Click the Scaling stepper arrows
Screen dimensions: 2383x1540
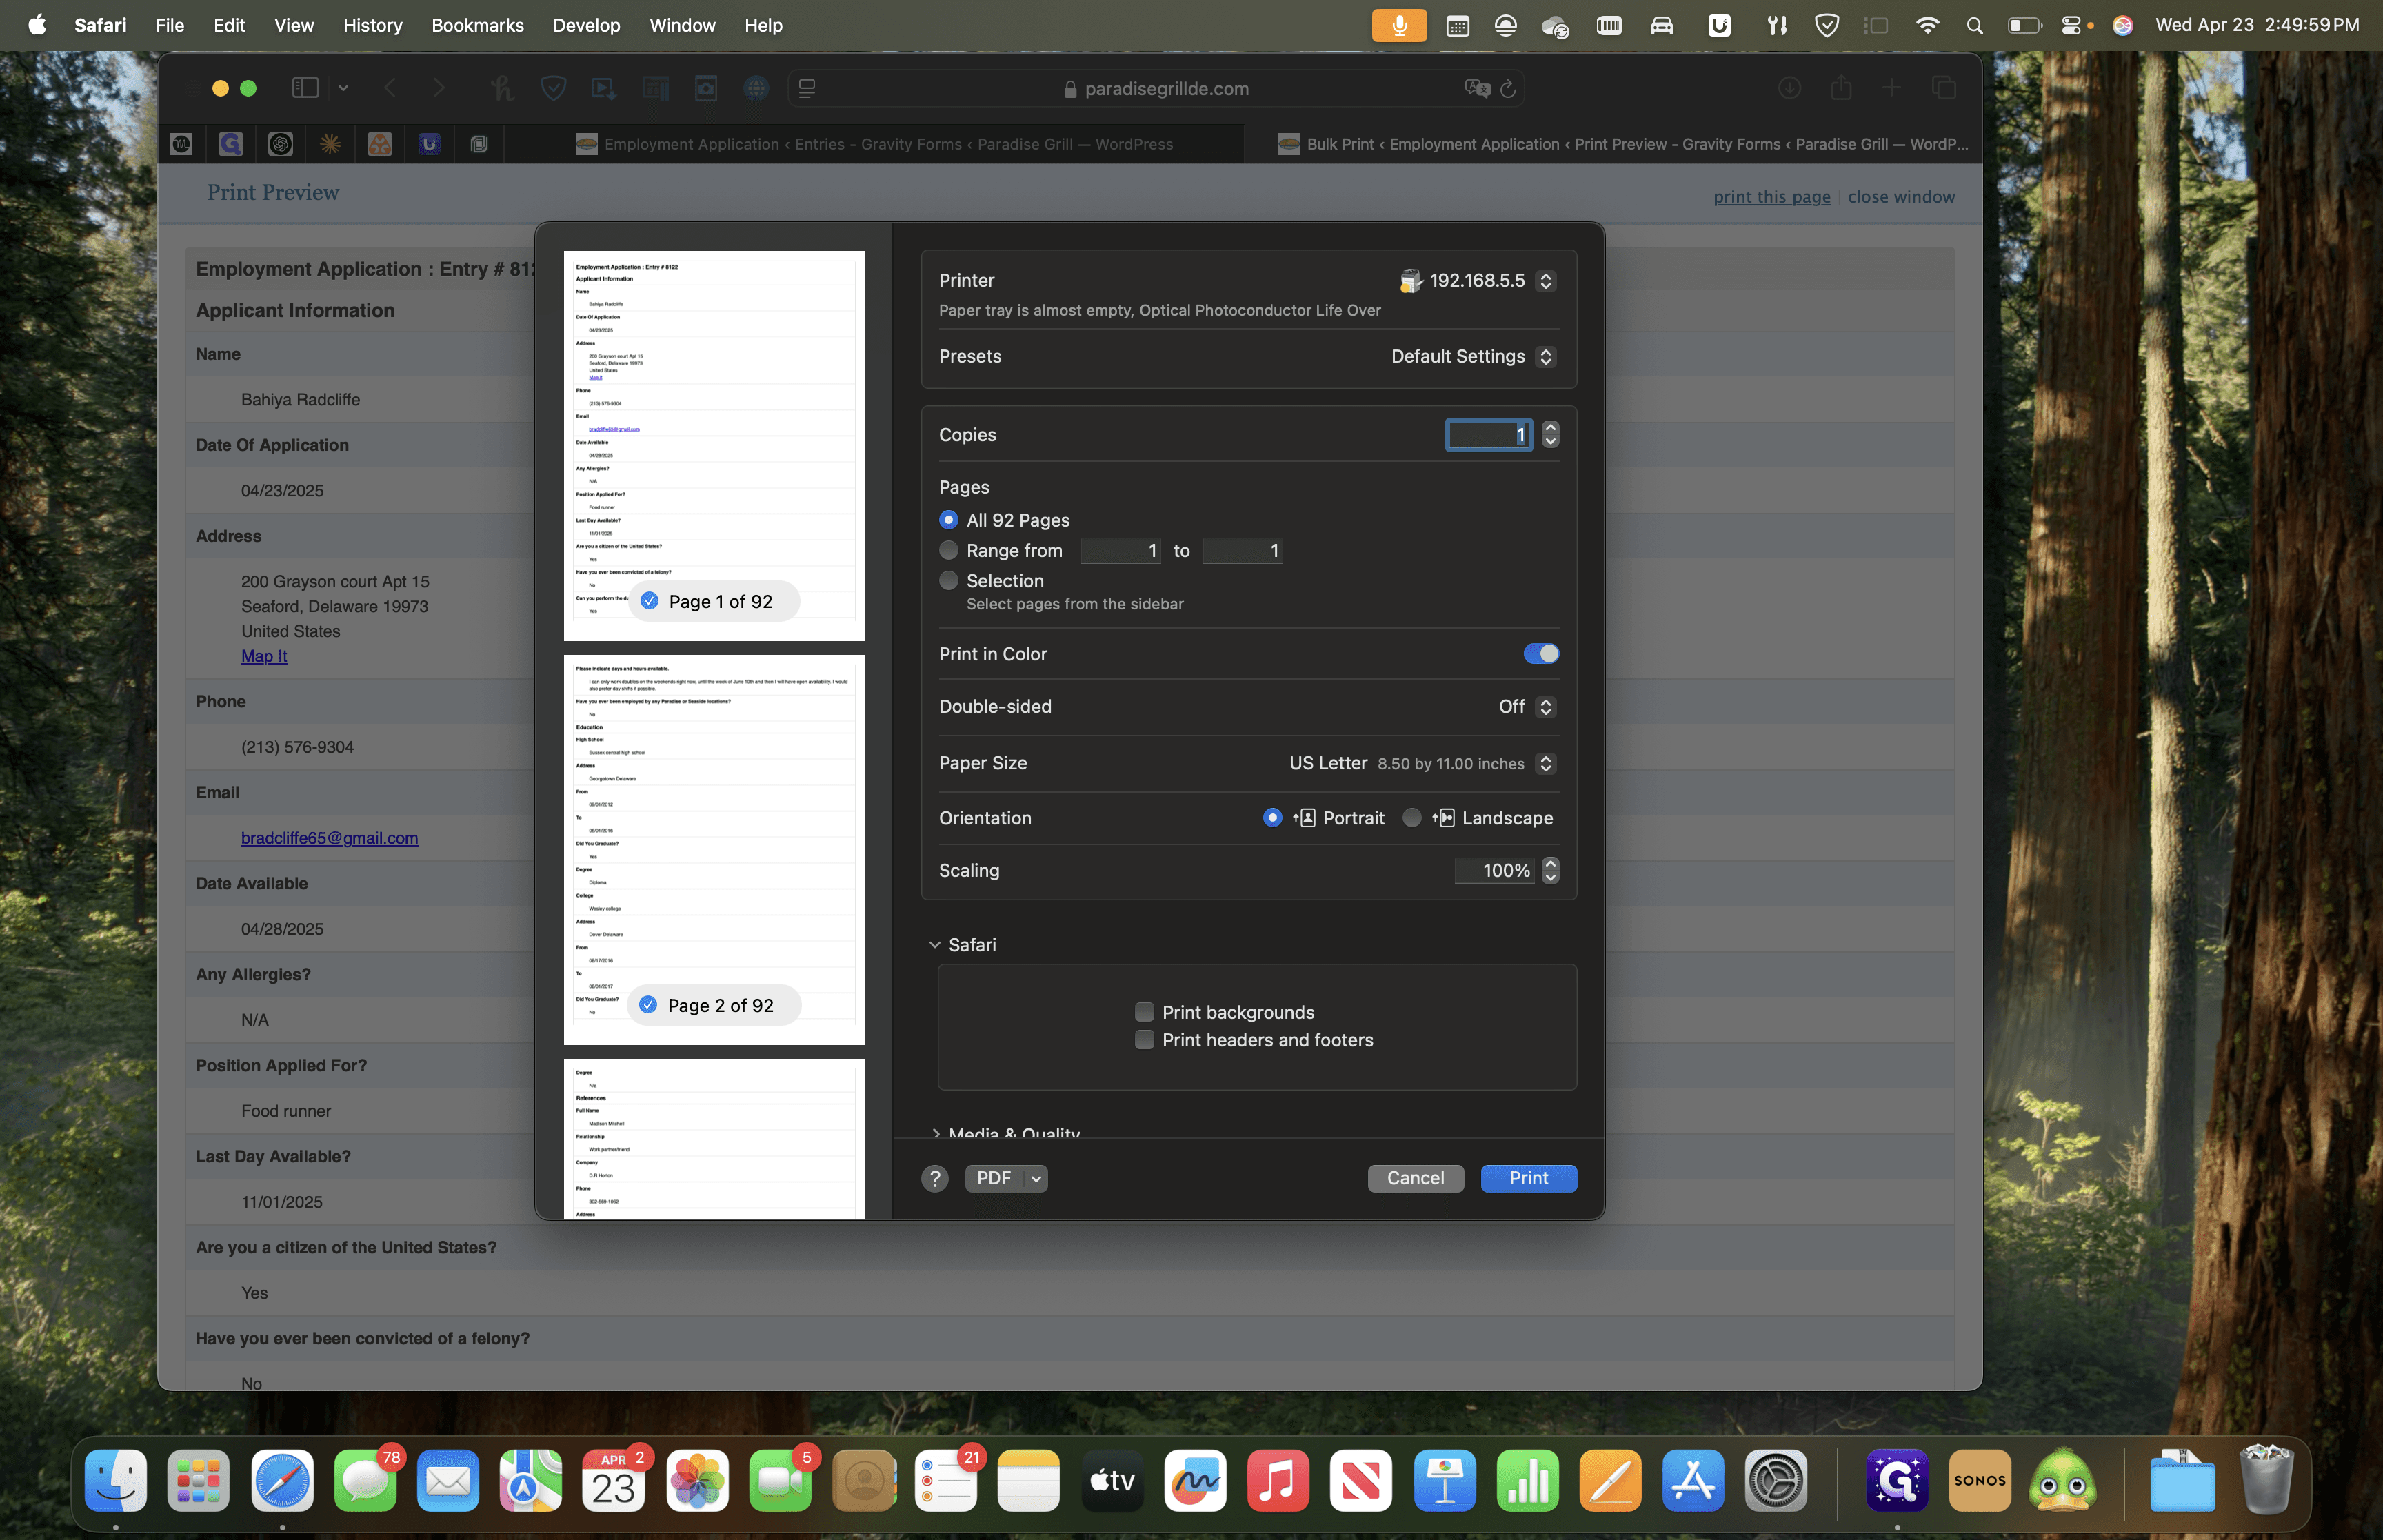[x=1550, y=871]
